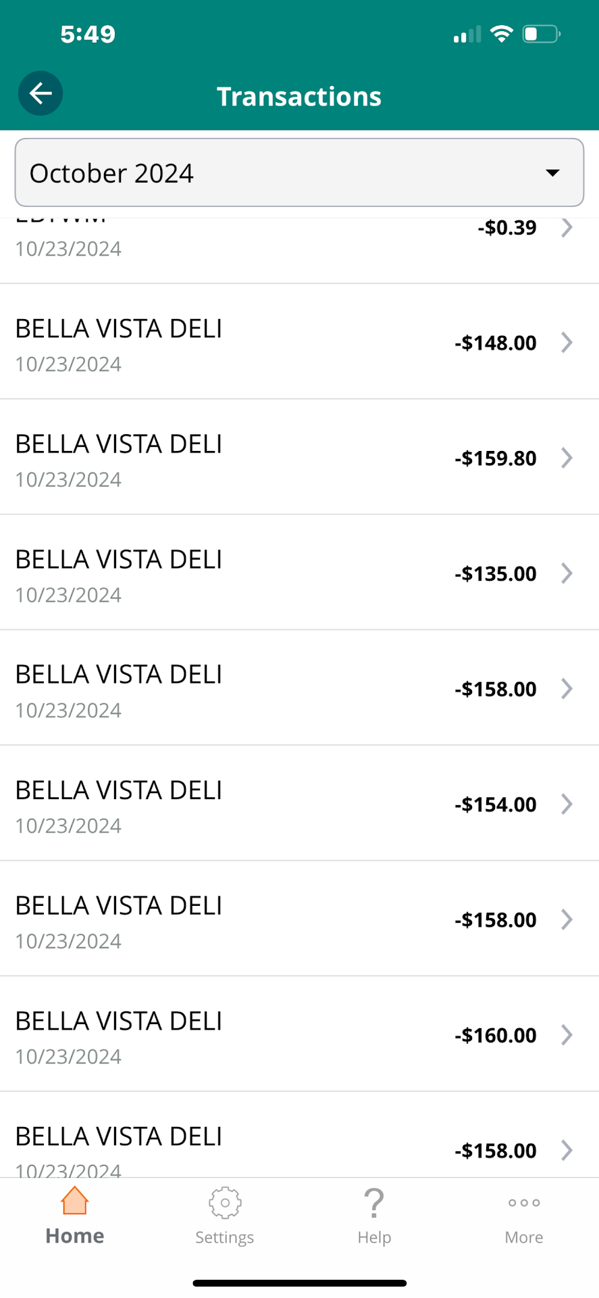Open the -$135.00 transaction chevron
Screen dimensions: 599x1298
click(x=567, y=573)
